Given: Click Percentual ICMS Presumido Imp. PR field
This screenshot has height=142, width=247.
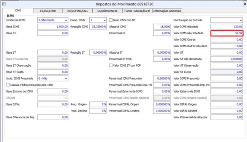Looking at the screenshot, I should coord(162,85).
